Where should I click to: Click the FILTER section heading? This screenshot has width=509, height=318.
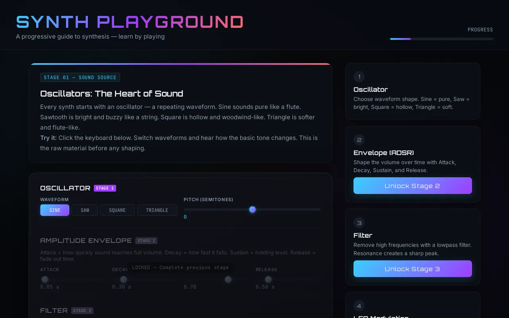pos(54,310)
